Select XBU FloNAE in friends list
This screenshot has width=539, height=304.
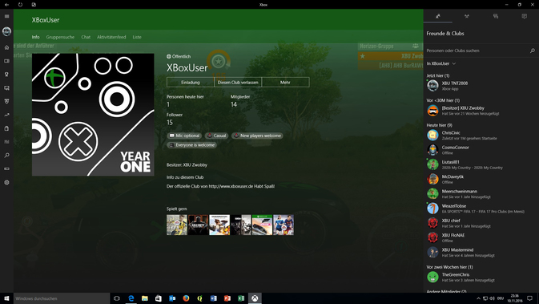[481, 238]
